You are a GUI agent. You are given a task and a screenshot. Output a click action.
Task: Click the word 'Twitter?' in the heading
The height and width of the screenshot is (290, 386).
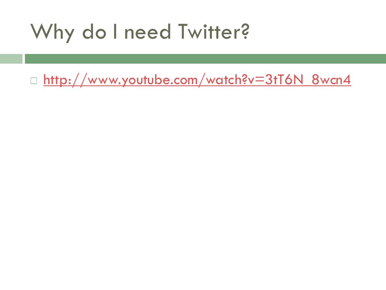(x=214, y=31)
